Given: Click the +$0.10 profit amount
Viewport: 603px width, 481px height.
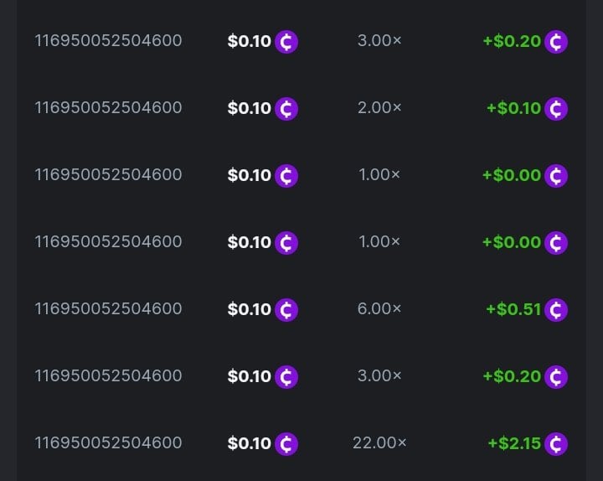Looking at the screenshot, I should point(513,107).
